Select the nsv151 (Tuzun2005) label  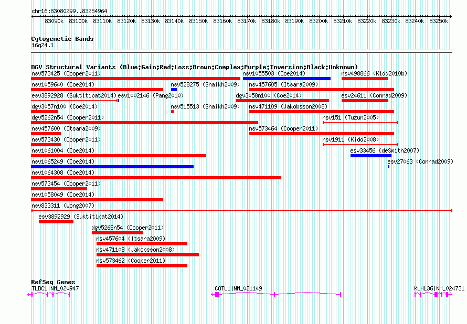pos(351,117)
